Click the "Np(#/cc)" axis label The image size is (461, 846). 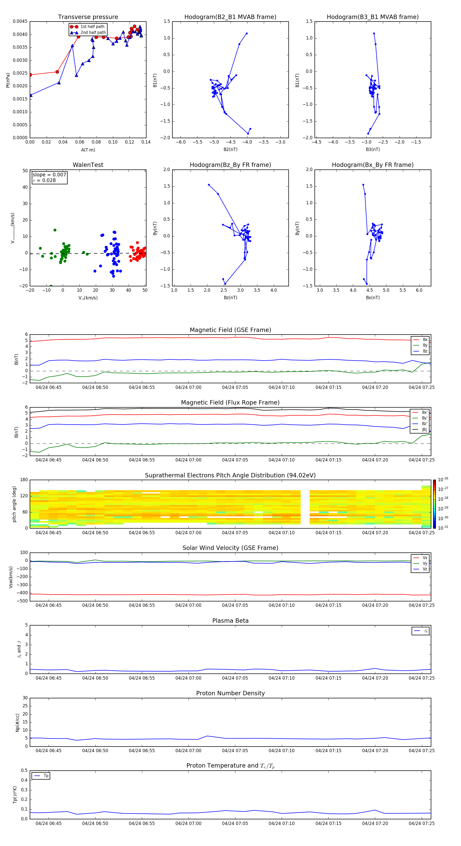click(x=17, y=722)
